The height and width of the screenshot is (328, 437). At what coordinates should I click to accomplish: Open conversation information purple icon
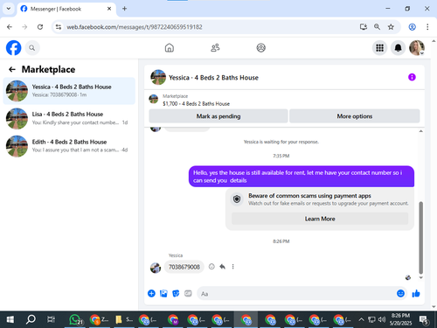click(x=412, y=77)
